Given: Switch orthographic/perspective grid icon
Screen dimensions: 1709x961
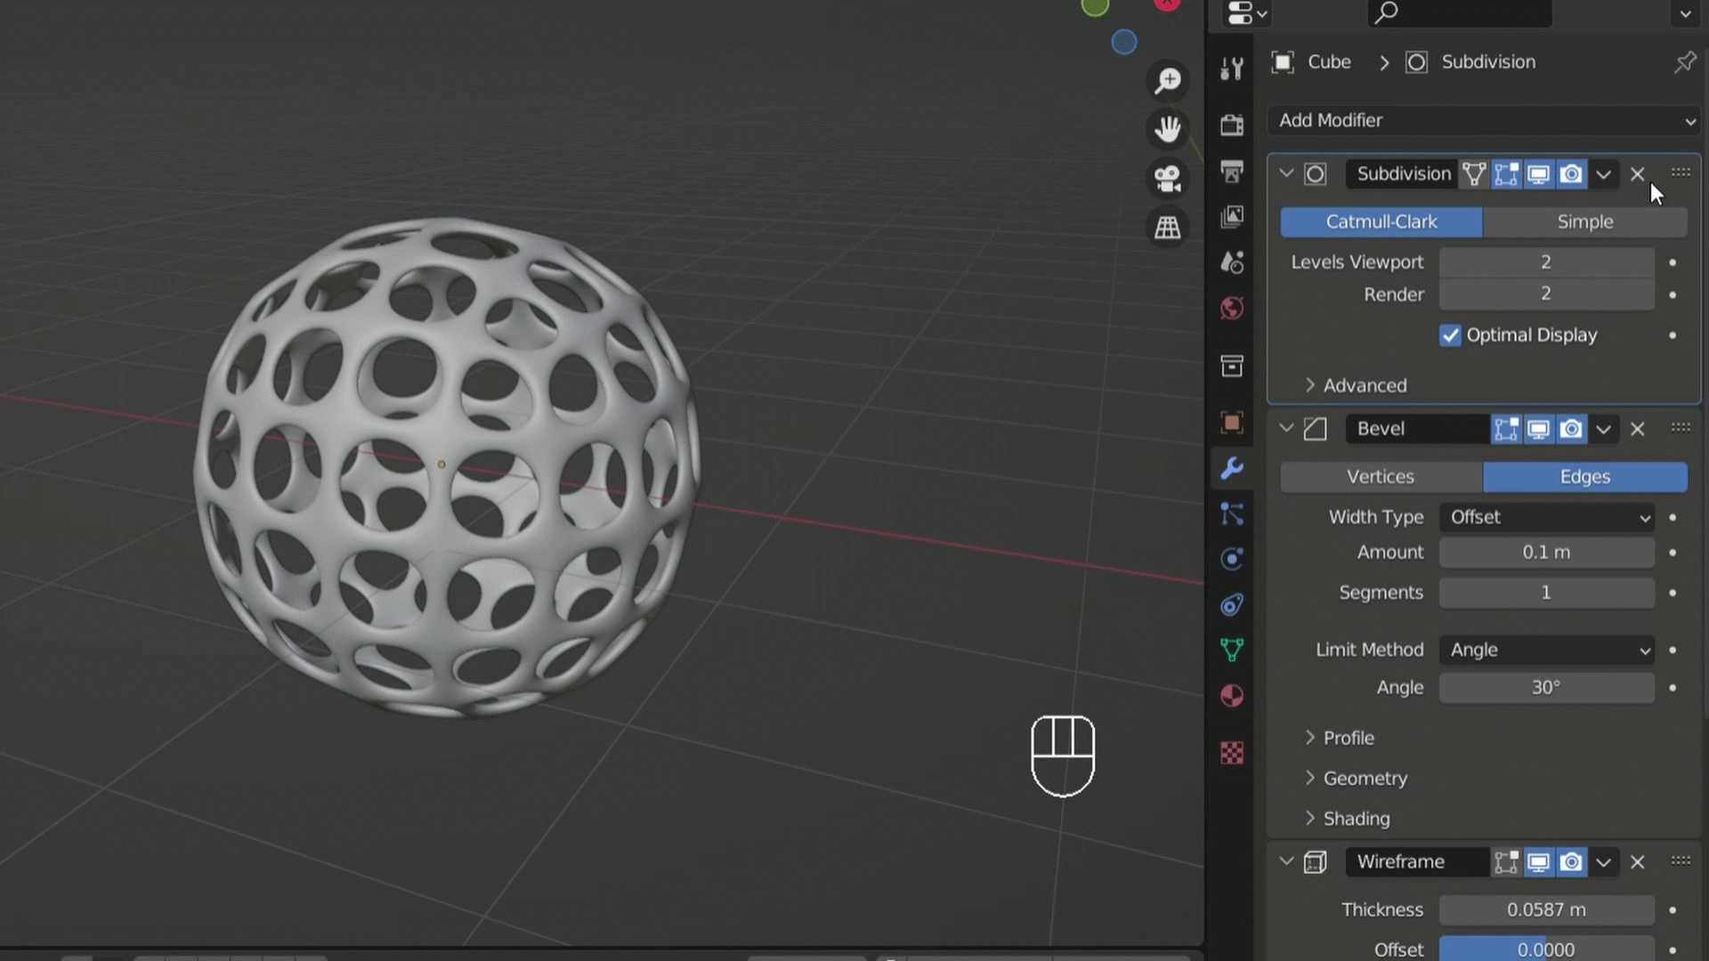Looking at the screenshot, I should click(x=1168, y=228).
